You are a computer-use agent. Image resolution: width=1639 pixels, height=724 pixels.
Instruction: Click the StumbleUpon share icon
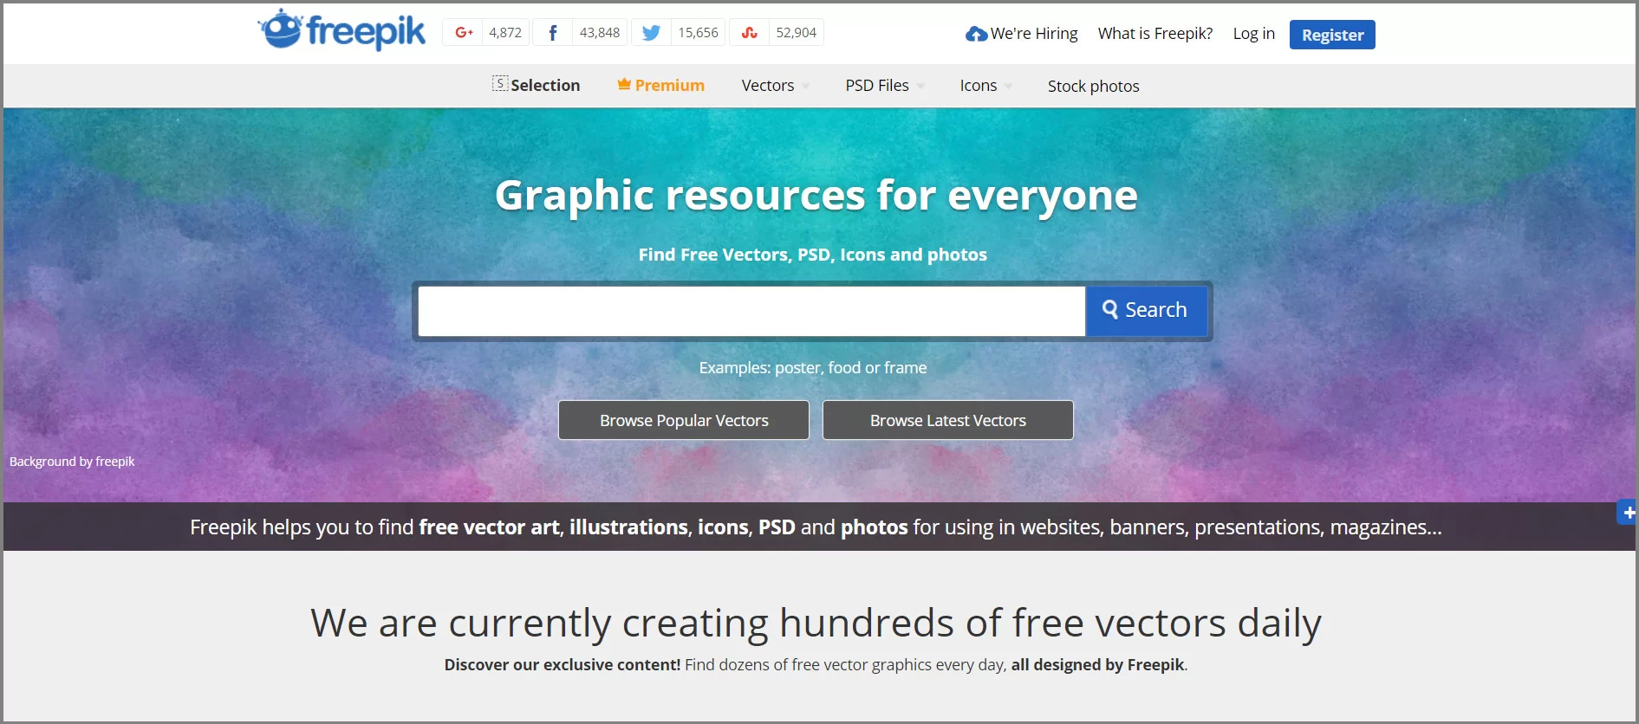pos(750,33)
